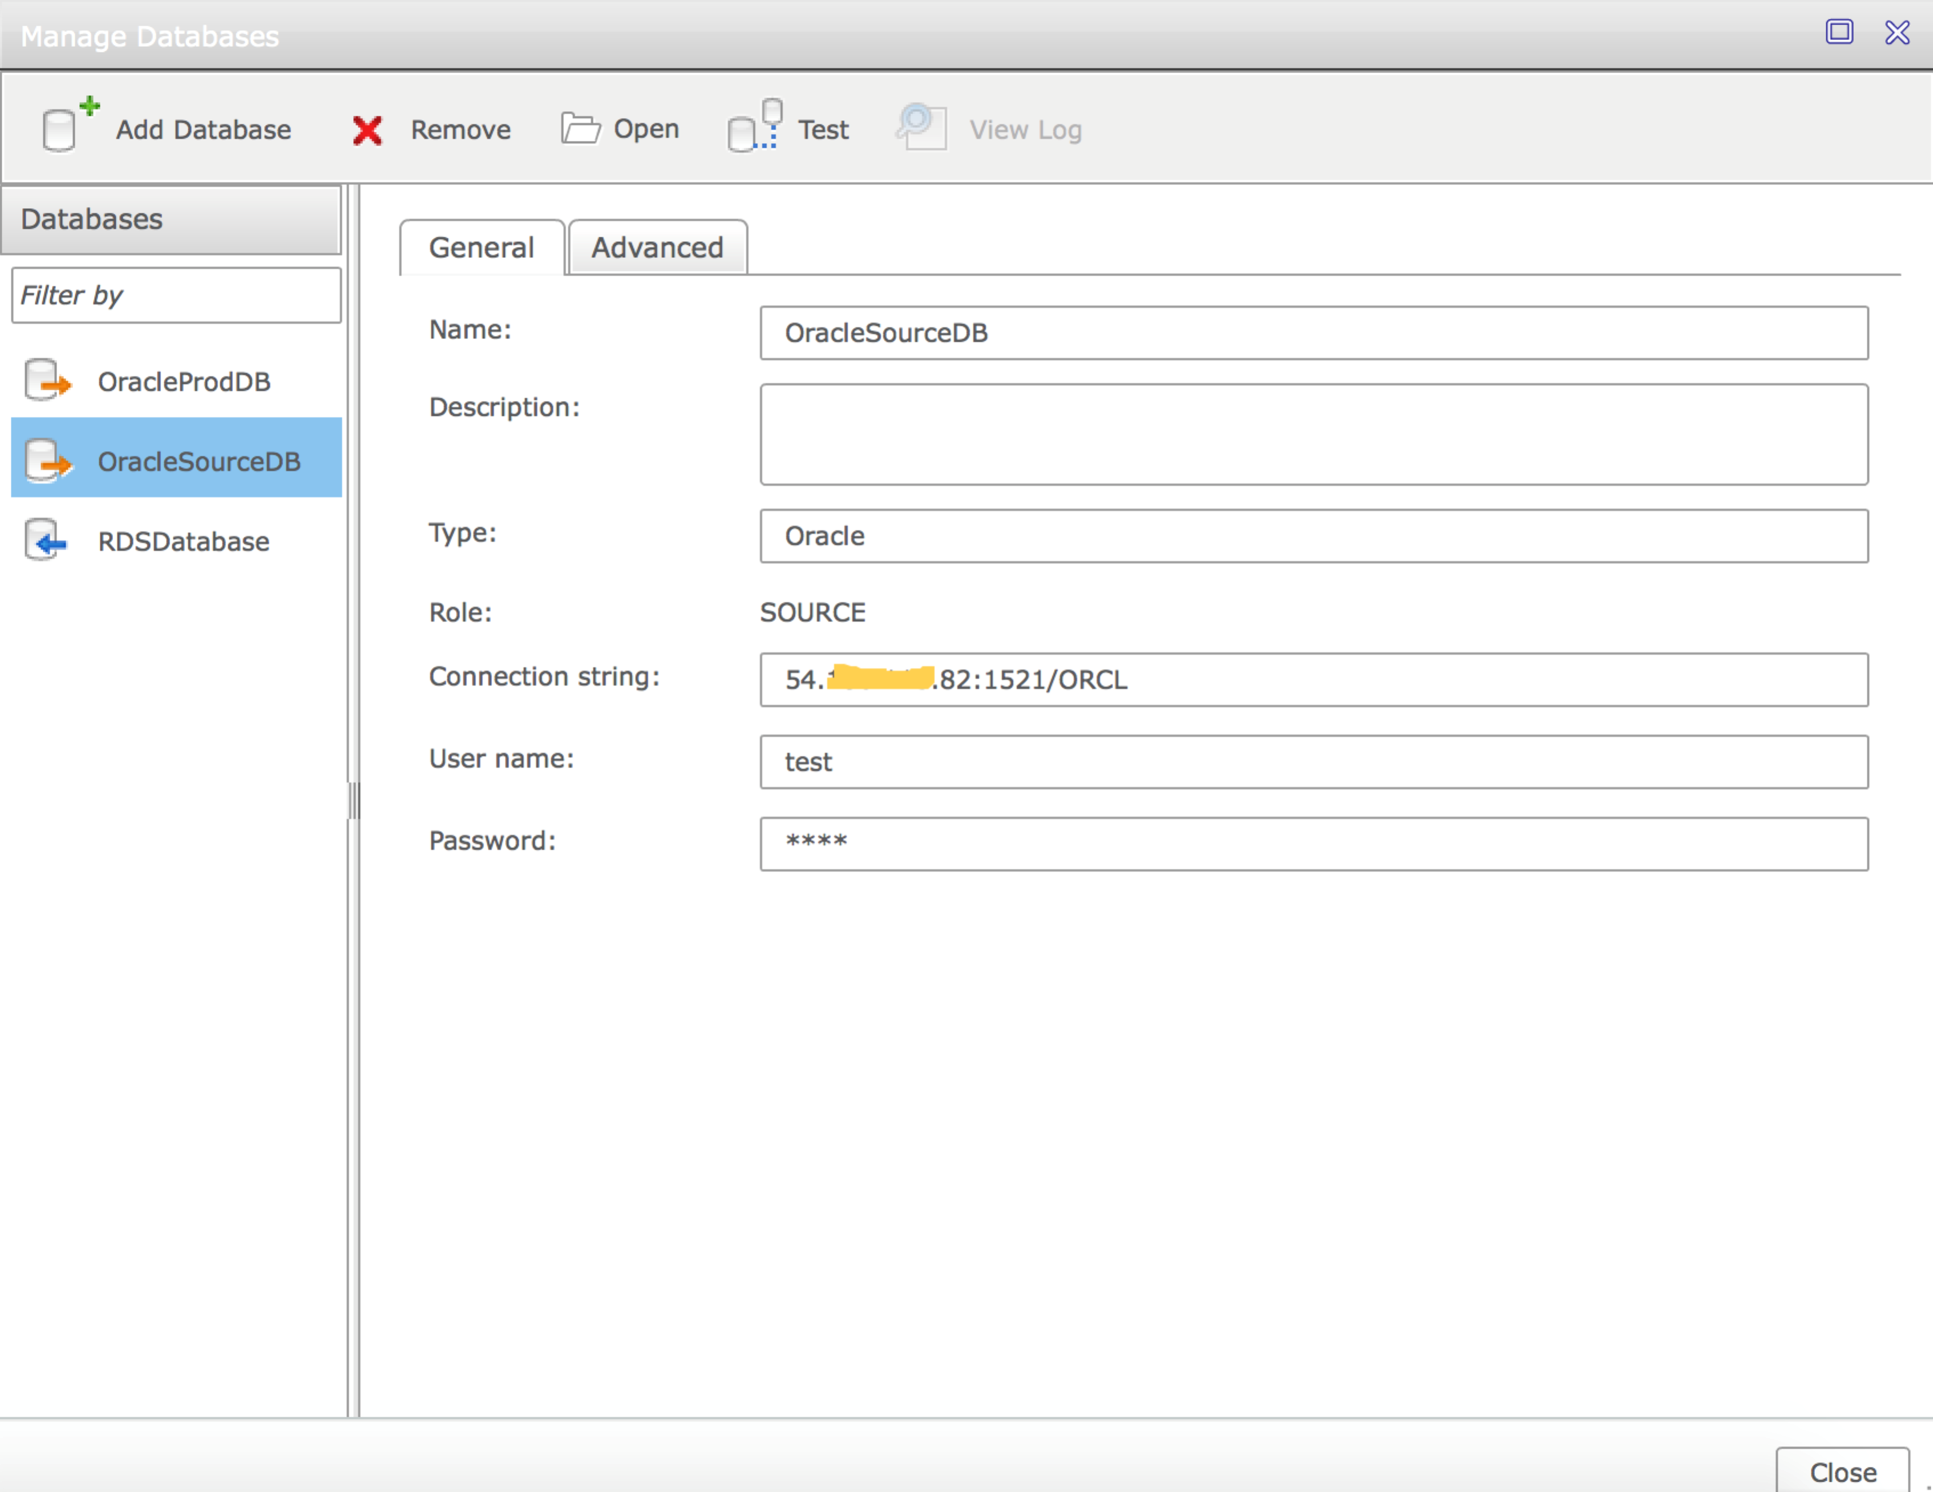Click the RDSDatabase target database icon

pyautogui.click(x=46, y=540)
